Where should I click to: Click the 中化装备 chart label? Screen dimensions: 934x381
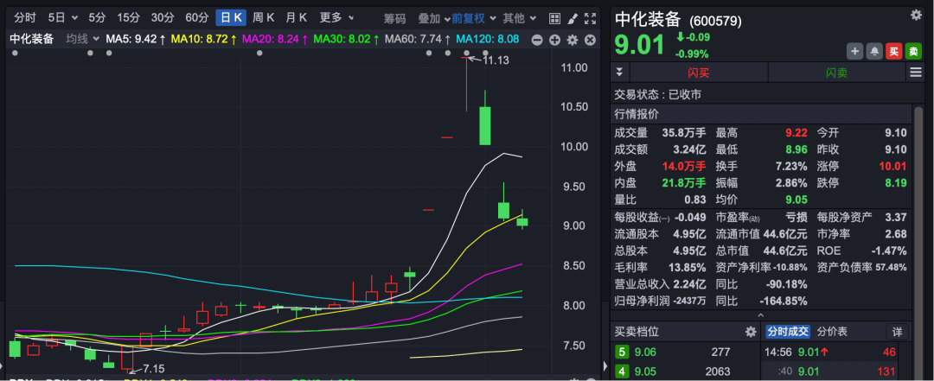pyautogui.click(x=32, y=39)
